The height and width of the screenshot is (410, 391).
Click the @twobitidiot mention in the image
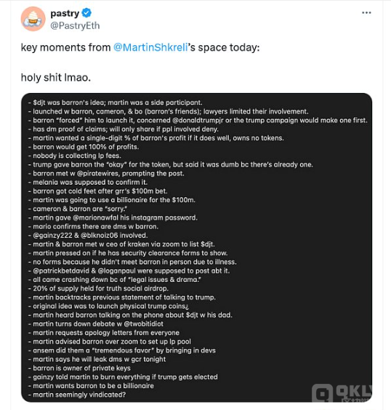tap(143, 323)
